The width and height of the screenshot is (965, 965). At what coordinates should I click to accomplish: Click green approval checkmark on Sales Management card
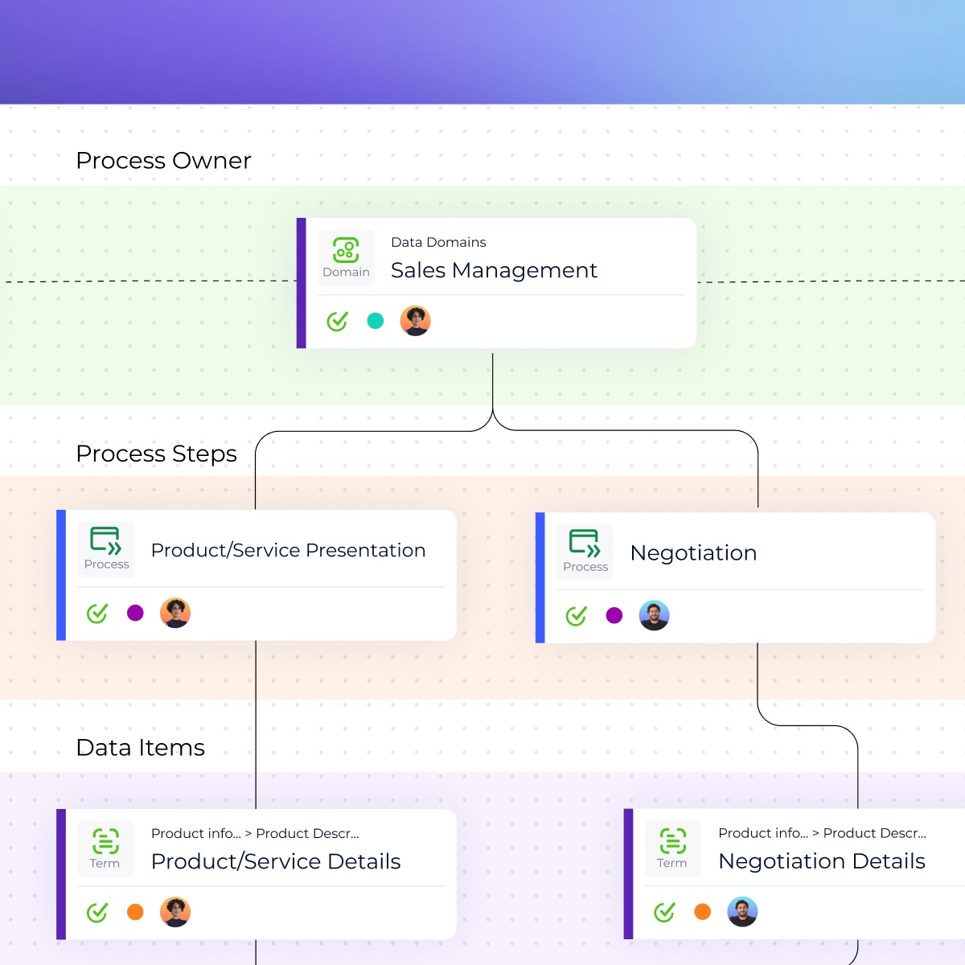pyautogui.click(x=338, y=321)
